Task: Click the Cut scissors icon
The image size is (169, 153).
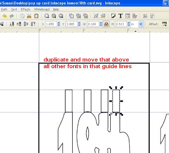Action: click(29, 16)
